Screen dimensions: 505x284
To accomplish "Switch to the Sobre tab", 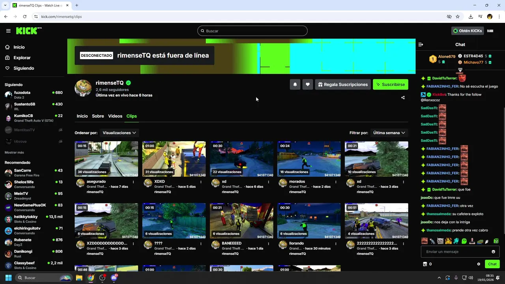I will (98, 116).
